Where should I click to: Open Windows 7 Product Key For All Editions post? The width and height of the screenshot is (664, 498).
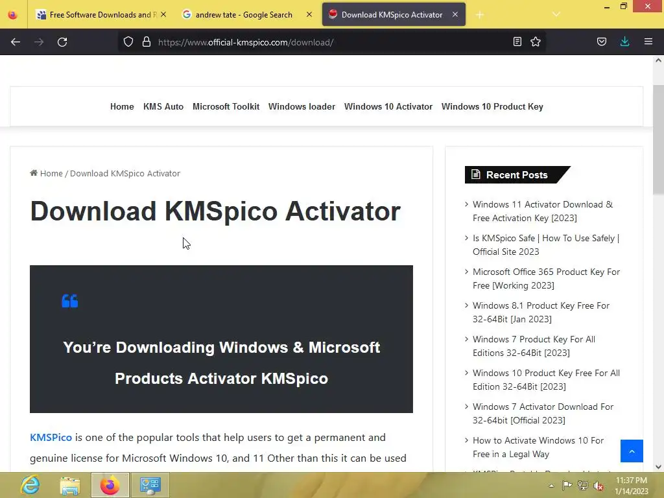point(534,346)
